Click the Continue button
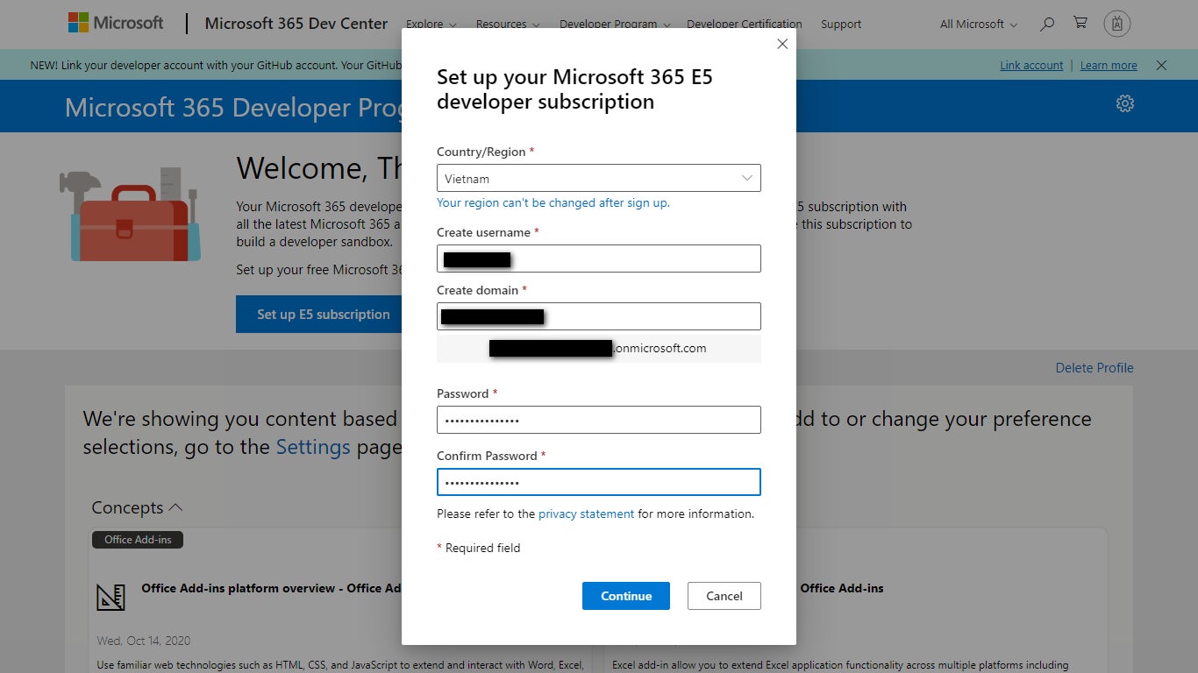Screen dimensions: 1198x673 (626, 596)
